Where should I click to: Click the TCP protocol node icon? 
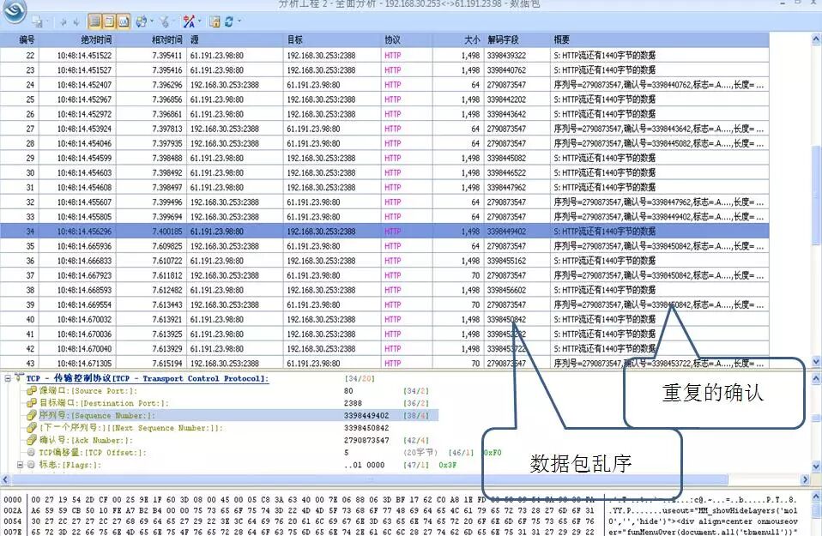pyautogui.click(x=20, y=377)
